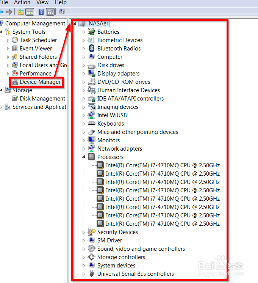Image resolution: width=258 pixels, height=283 pixels.
Task: Click the Task Scheduler clock icon
Action: [15, 40]
